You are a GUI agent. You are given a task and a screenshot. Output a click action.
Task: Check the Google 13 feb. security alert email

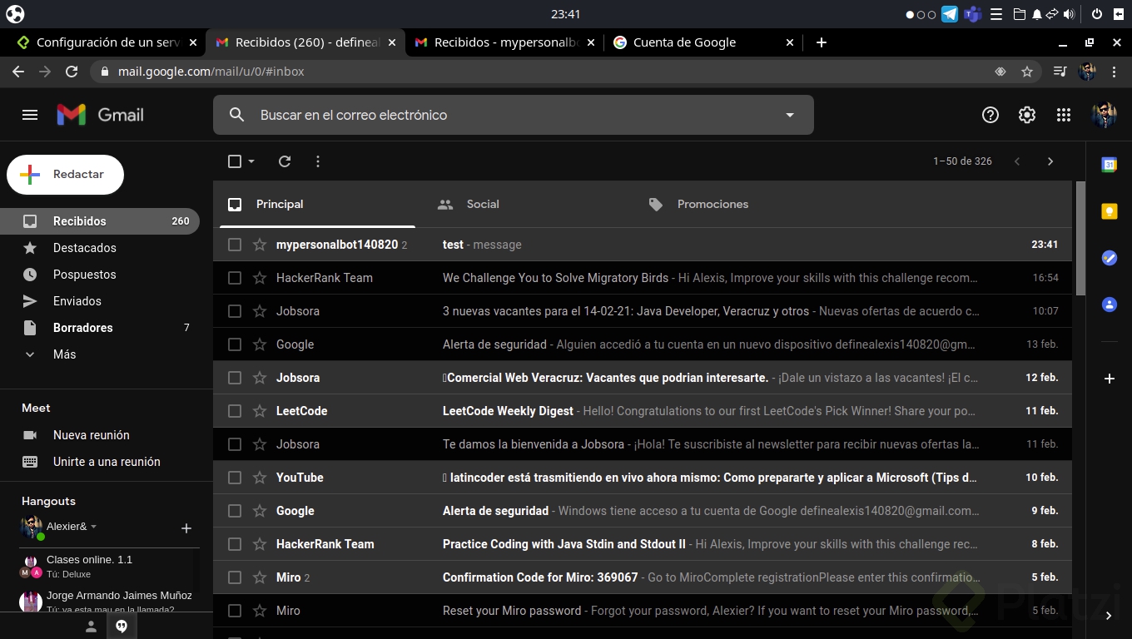click(235, 344)
